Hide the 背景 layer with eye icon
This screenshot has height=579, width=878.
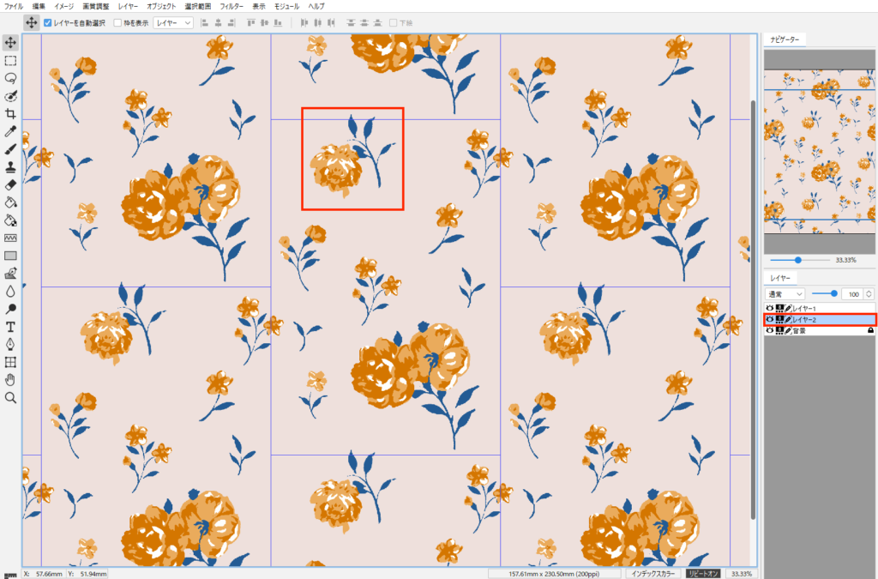769,331
